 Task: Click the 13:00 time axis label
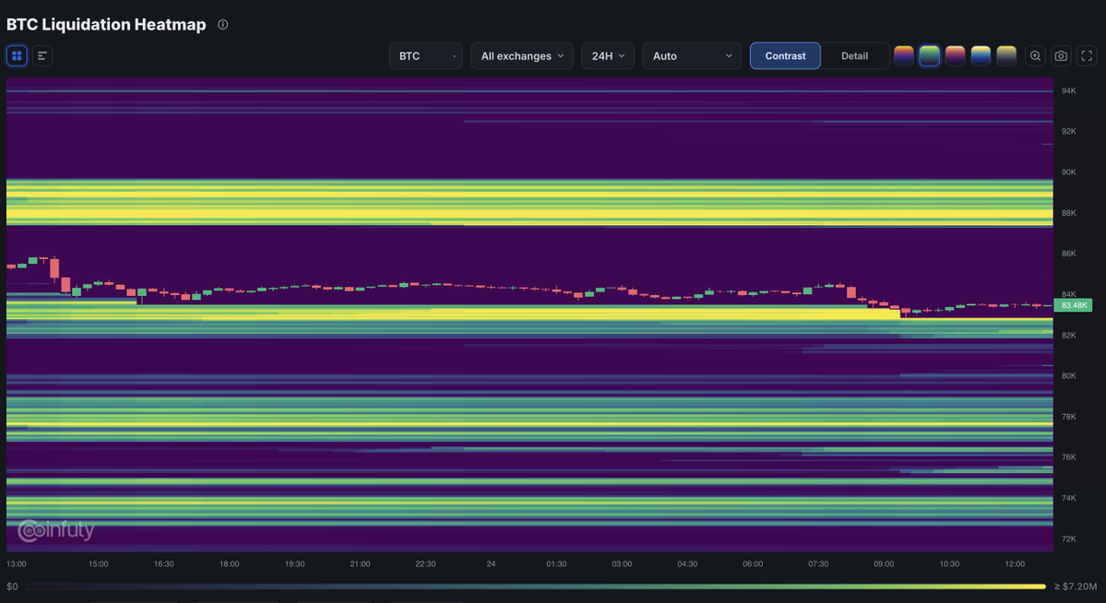[x=17, y=564]
